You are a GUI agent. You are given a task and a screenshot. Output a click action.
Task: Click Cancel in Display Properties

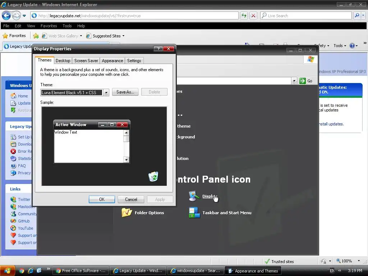[131, 199]
